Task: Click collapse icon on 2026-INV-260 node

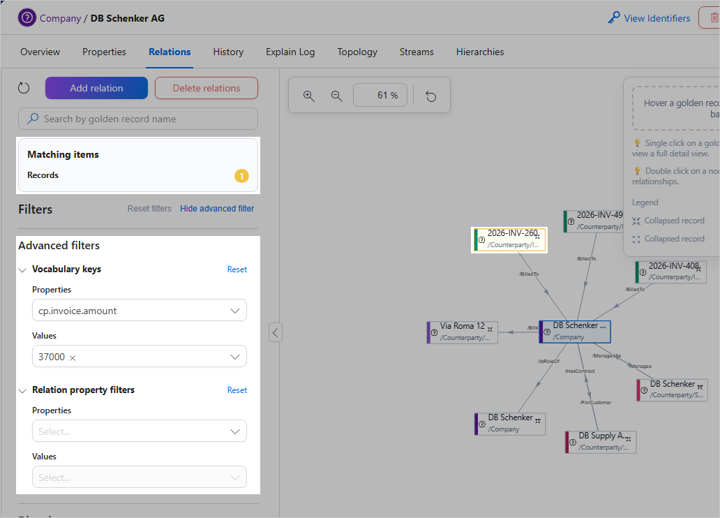Action: pyautogui.click(x=537, y=236)
